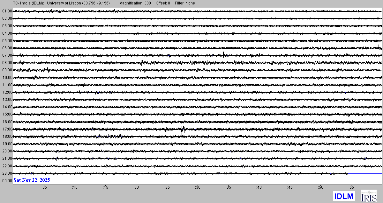Click the 01:00 hour row label

click(7, 11)
